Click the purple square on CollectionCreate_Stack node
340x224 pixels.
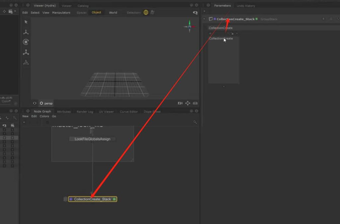coord(71,199)
